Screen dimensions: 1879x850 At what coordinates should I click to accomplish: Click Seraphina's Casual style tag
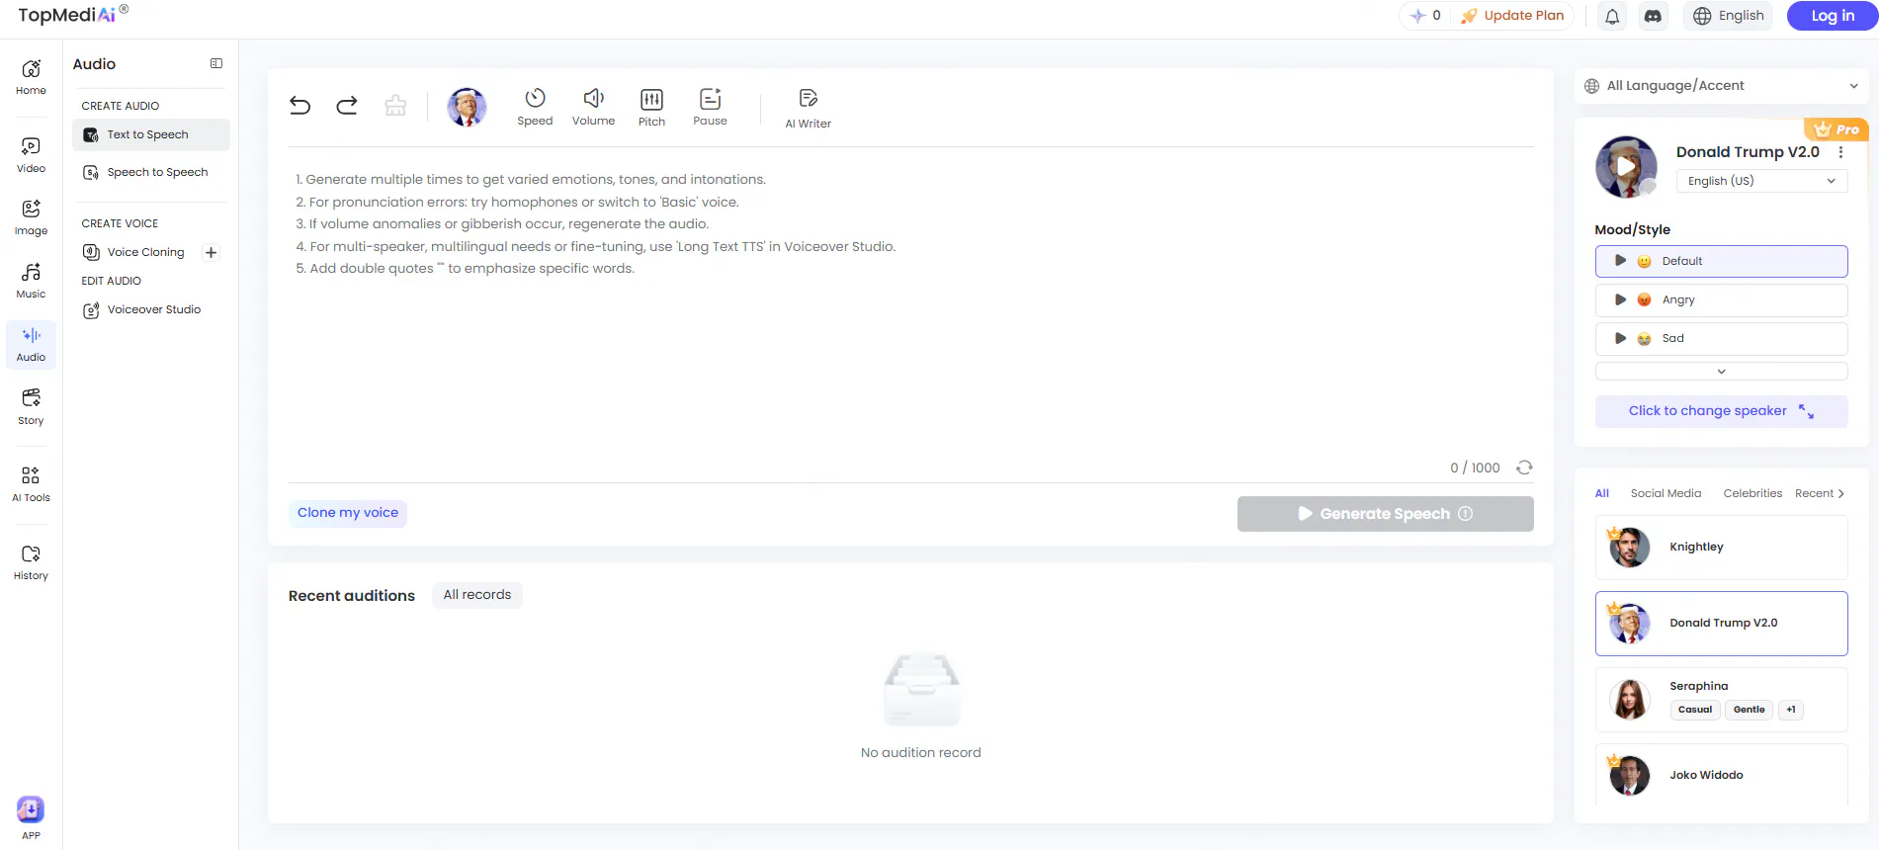pos(1695,710)
